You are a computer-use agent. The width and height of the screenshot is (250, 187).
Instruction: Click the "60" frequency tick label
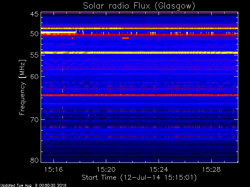(34, 76)
